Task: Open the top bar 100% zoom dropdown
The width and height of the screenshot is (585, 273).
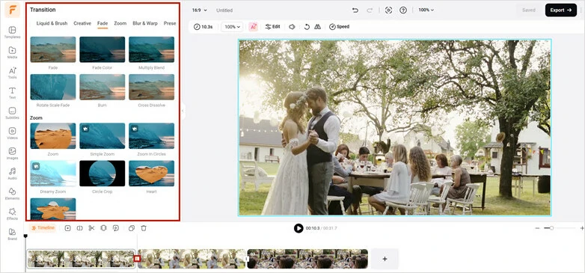Action: 426,10
